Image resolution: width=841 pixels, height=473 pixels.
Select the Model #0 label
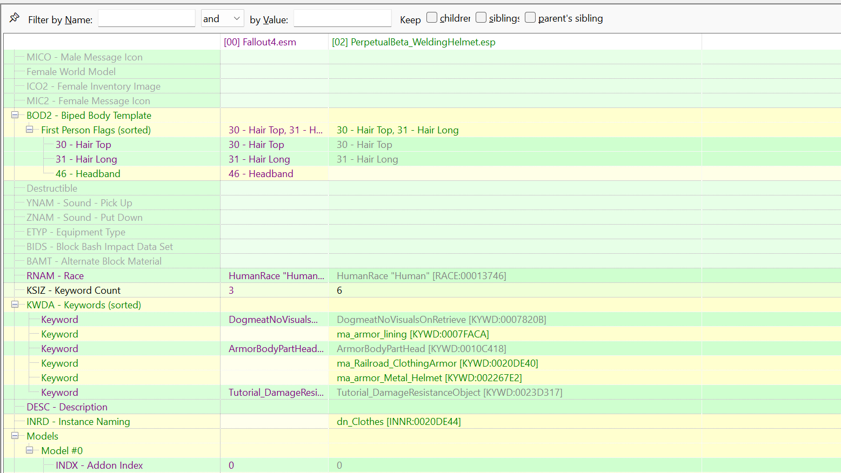(62, 451)
